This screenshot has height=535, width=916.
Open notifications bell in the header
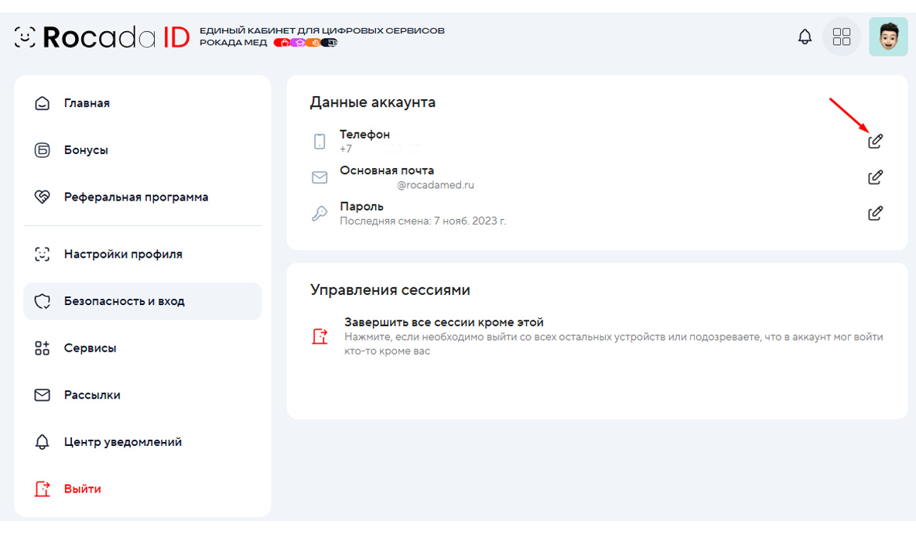pyautogui.click(x=805, y=37)
